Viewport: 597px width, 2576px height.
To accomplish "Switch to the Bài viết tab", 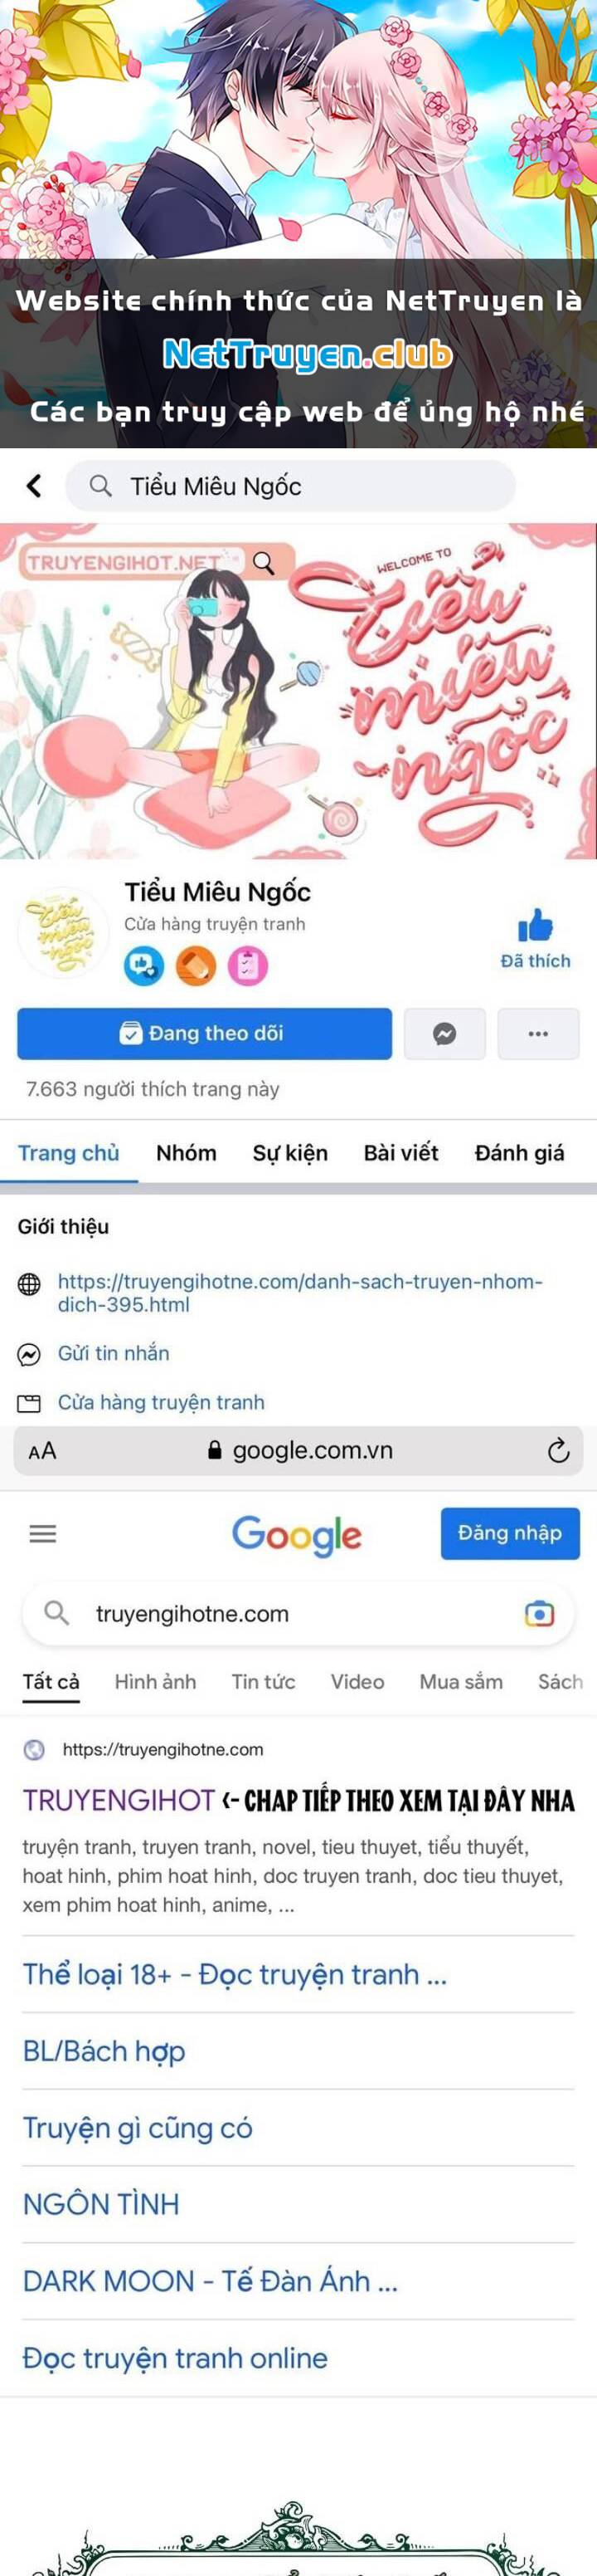I will point(400,1153).
